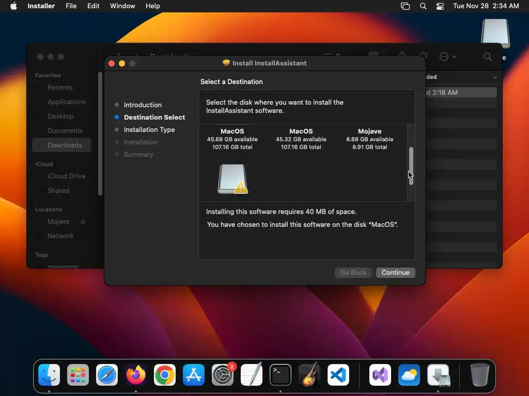Open the Help menu
Image resolution: width=529 pixels, height=396 pixels.
(152, 6)
